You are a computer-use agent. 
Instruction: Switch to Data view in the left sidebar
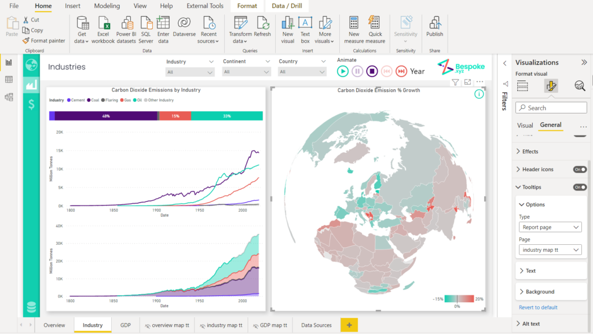[x=8, y=78]
